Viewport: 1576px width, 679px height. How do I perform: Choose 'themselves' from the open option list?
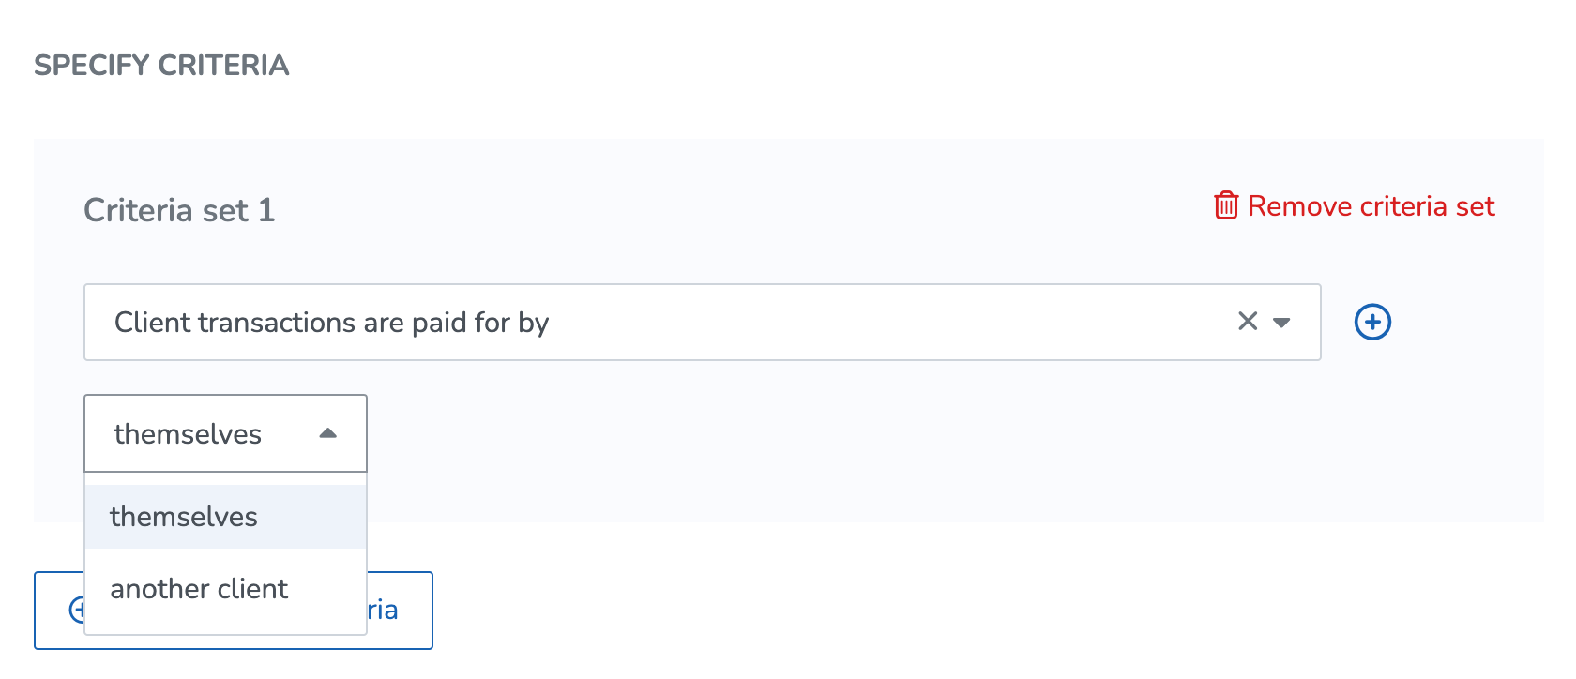[x=225, y=517]
